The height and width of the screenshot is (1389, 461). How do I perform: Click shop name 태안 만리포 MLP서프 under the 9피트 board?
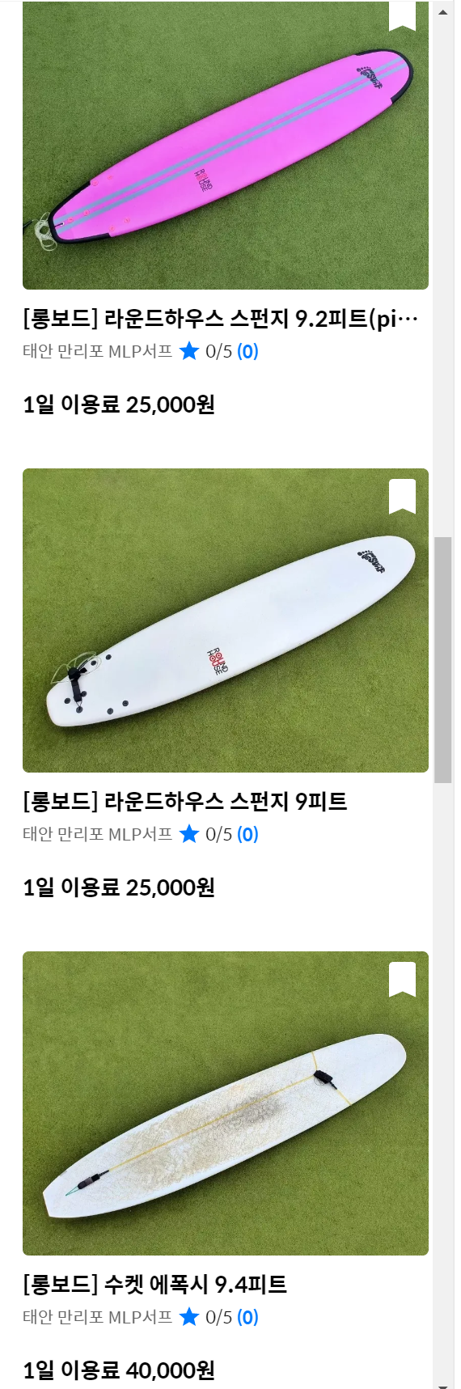pyautogui.click(x=97, y=834)
